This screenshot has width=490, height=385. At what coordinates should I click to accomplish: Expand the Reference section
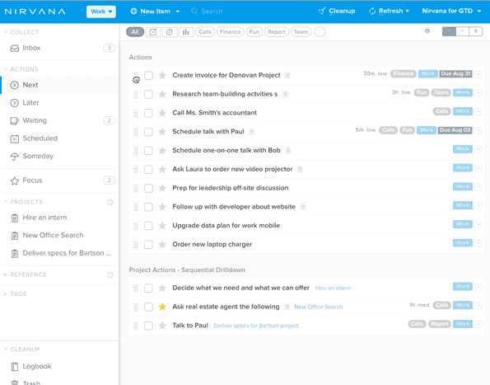tap(6, 275)
